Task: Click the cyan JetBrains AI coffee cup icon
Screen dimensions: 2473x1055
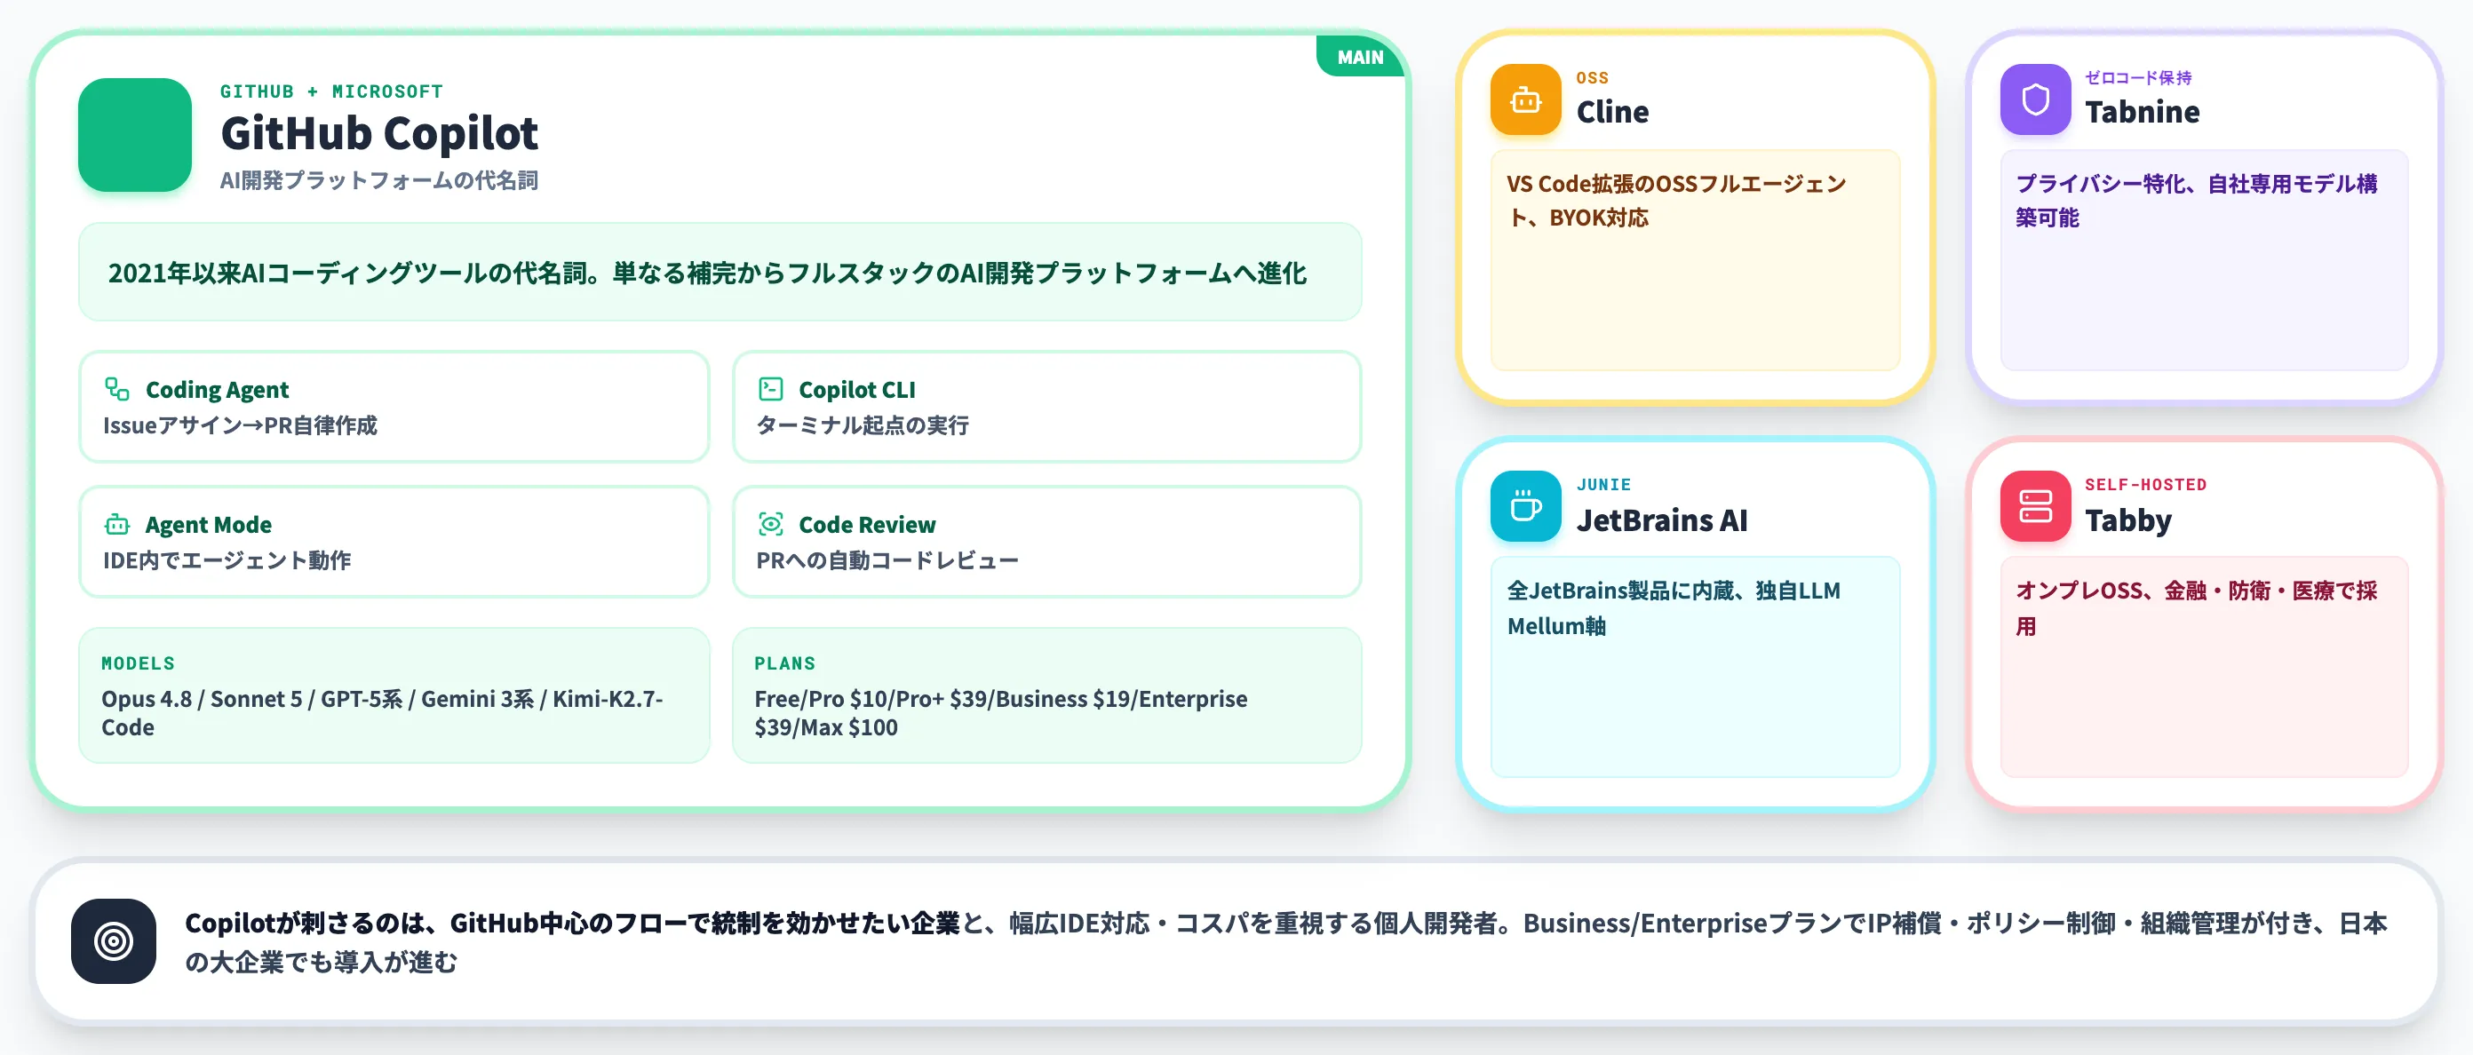Action: click(1525, 506)
